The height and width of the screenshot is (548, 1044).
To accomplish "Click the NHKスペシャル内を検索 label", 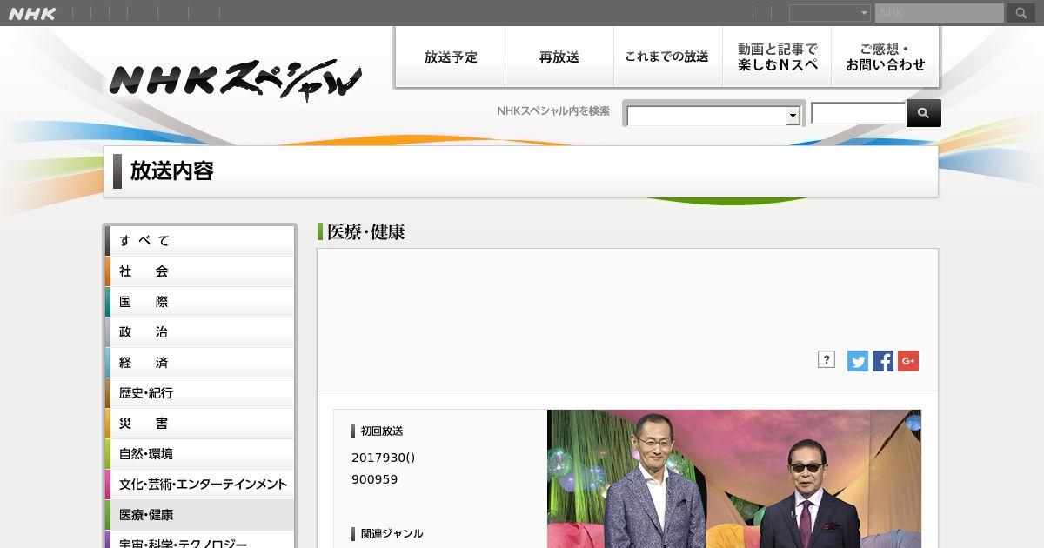I will [x=553, y=110].
